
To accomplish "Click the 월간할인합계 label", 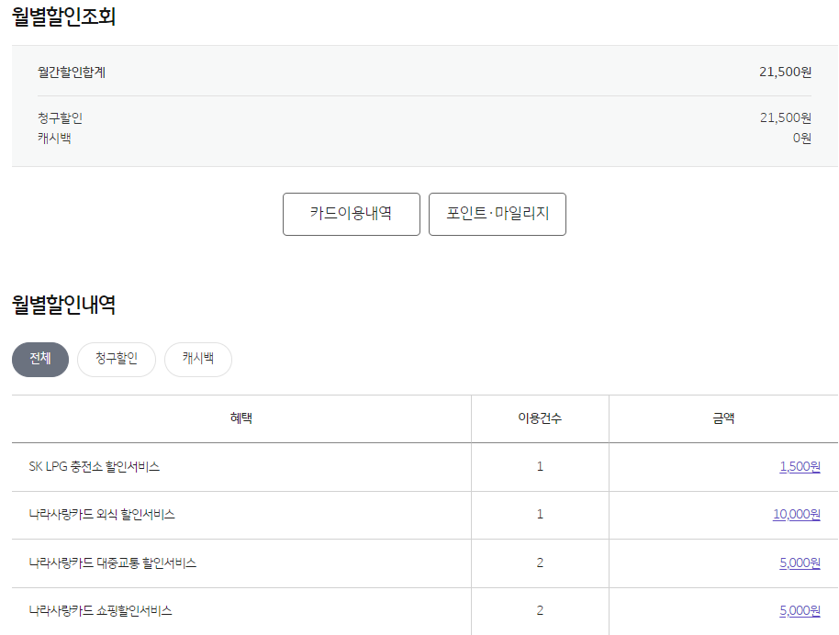I will (x=72, y=72).
